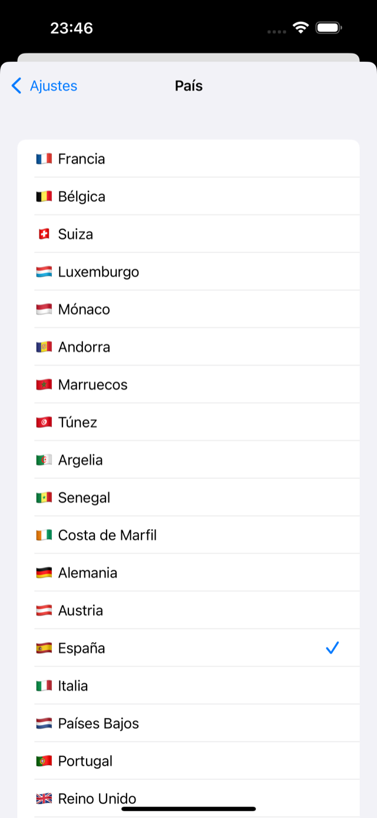The width and height of the screenshot is (377, 818).
Task: Choose Costa de Marfil
Action: point(188,535)
